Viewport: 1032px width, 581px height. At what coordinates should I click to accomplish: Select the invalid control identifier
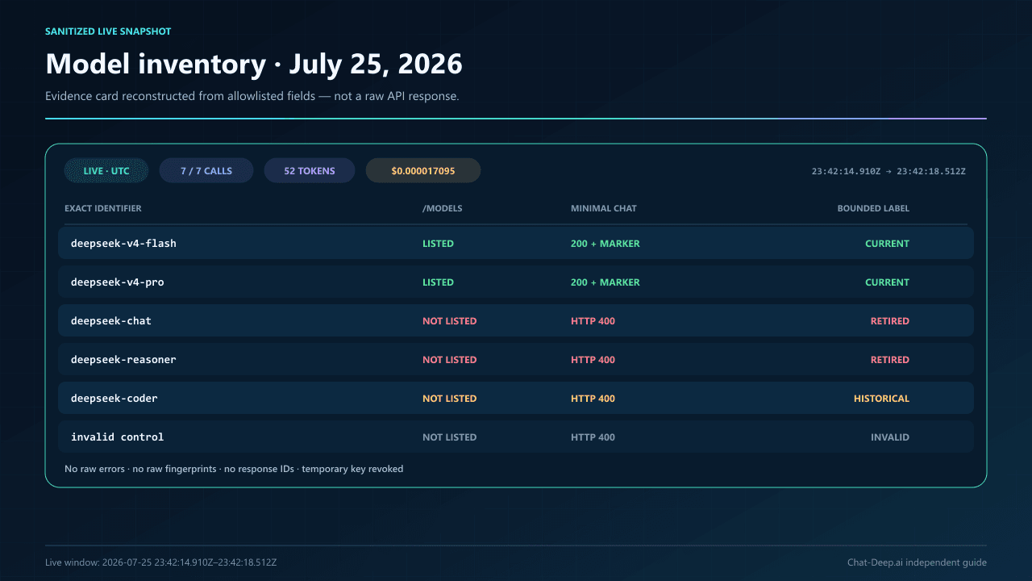click(118, 437)
